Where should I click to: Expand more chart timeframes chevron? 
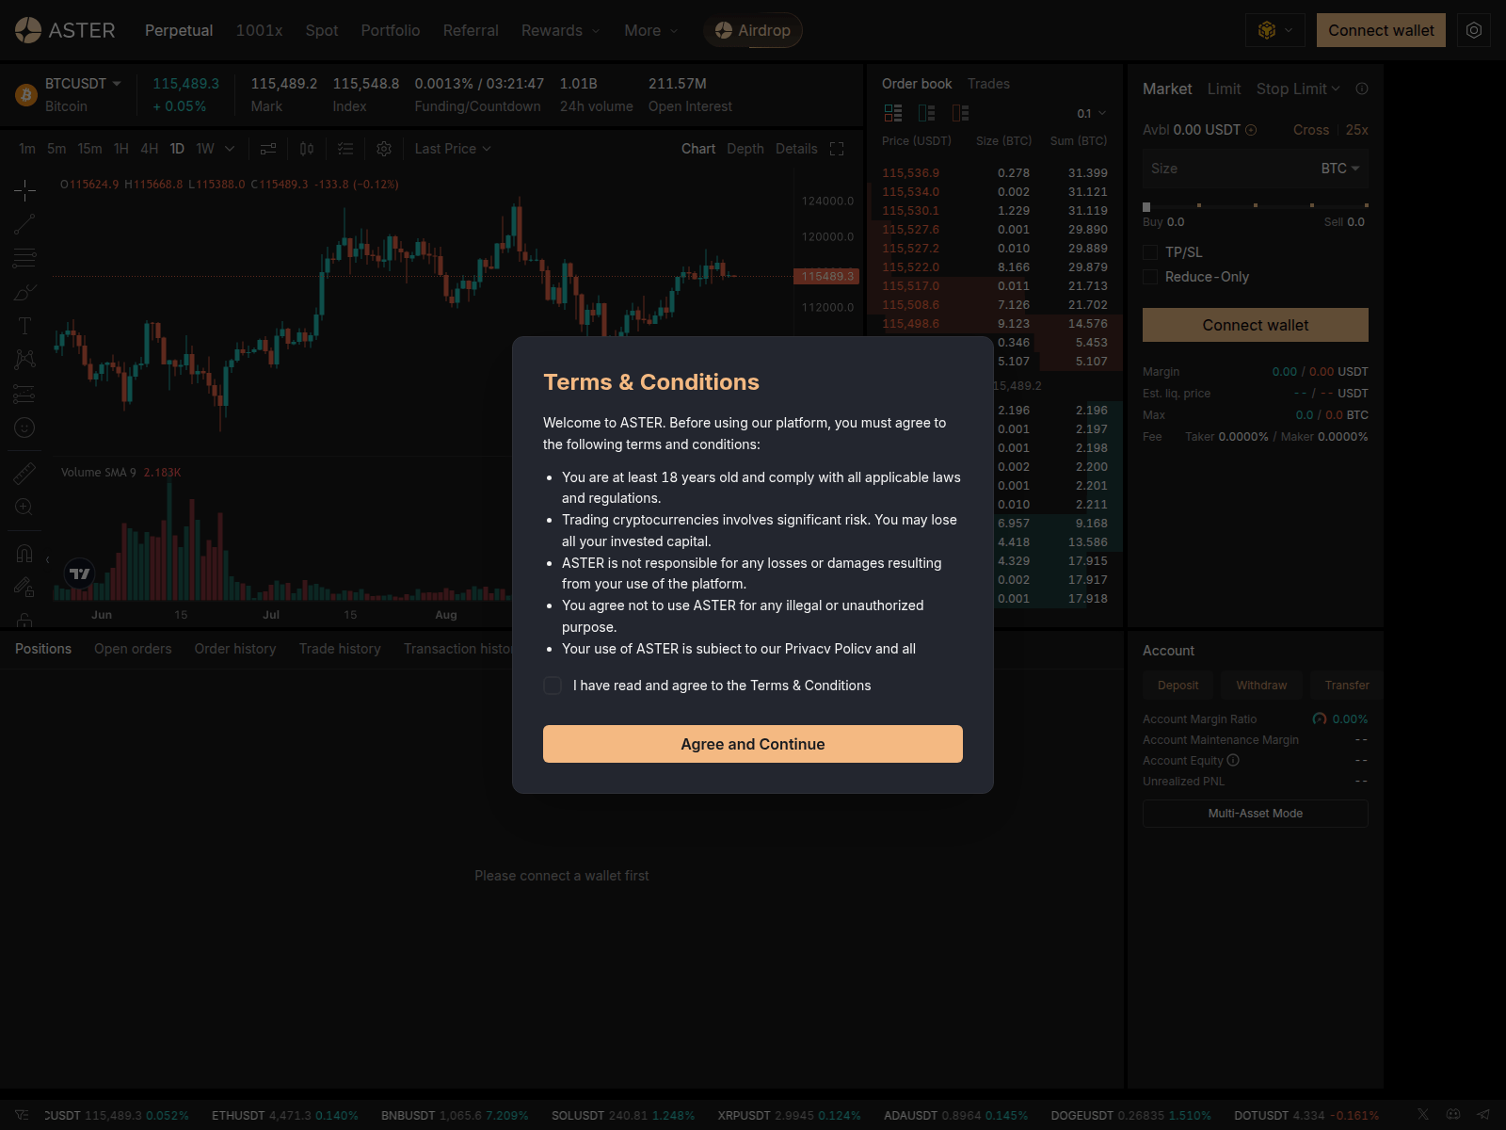(x=230, y=149)
